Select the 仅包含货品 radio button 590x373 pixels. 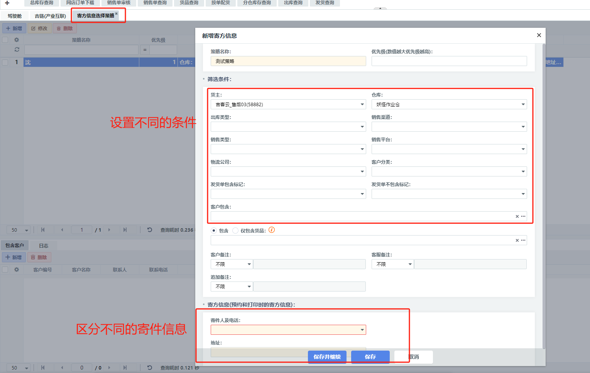click(x=235, y=231)
